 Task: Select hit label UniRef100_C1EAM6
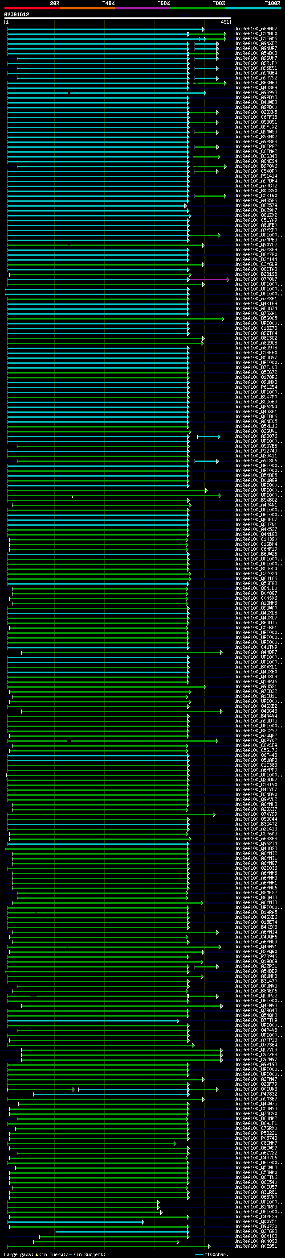click(x=256, y=38)
